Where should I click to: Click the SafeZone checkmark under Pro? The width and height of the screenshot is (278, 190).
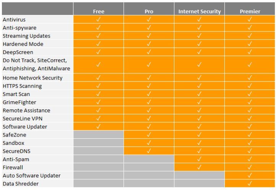coord(149,135)
